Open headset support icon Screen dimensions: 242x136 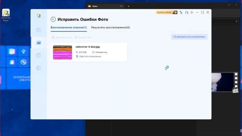click(x=187, y=12)
